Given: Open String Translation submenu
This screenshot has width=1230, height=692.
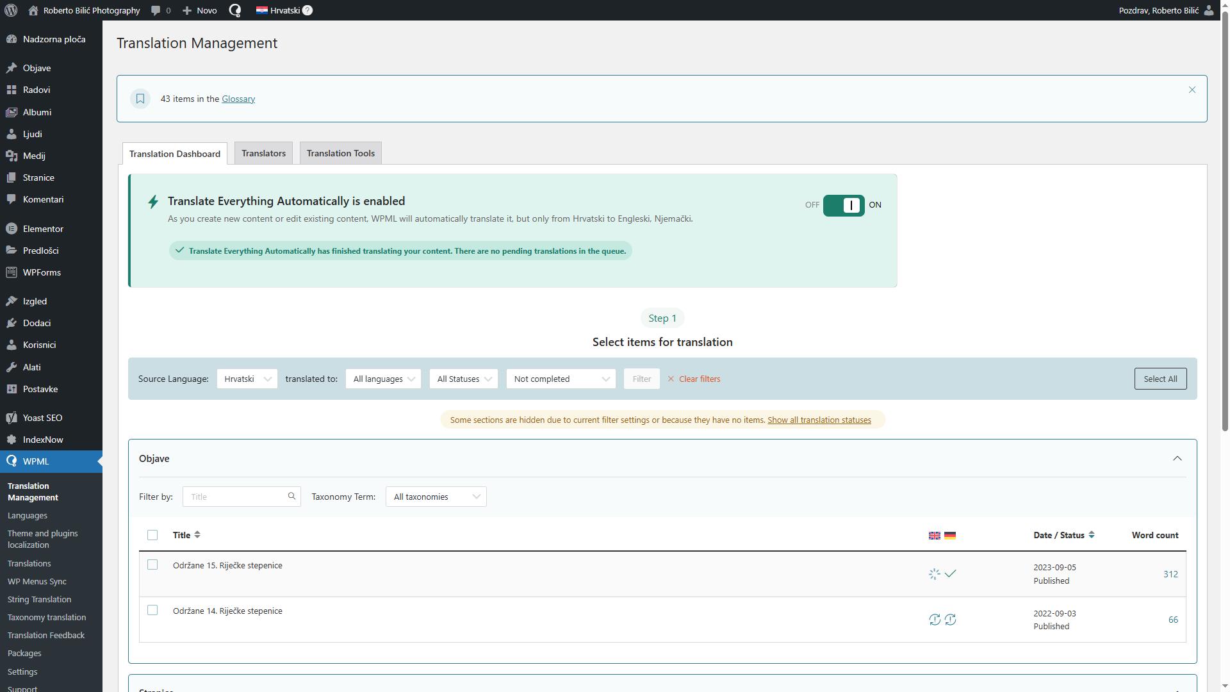Looking at the screenshot, I should [x=40, y=600].
